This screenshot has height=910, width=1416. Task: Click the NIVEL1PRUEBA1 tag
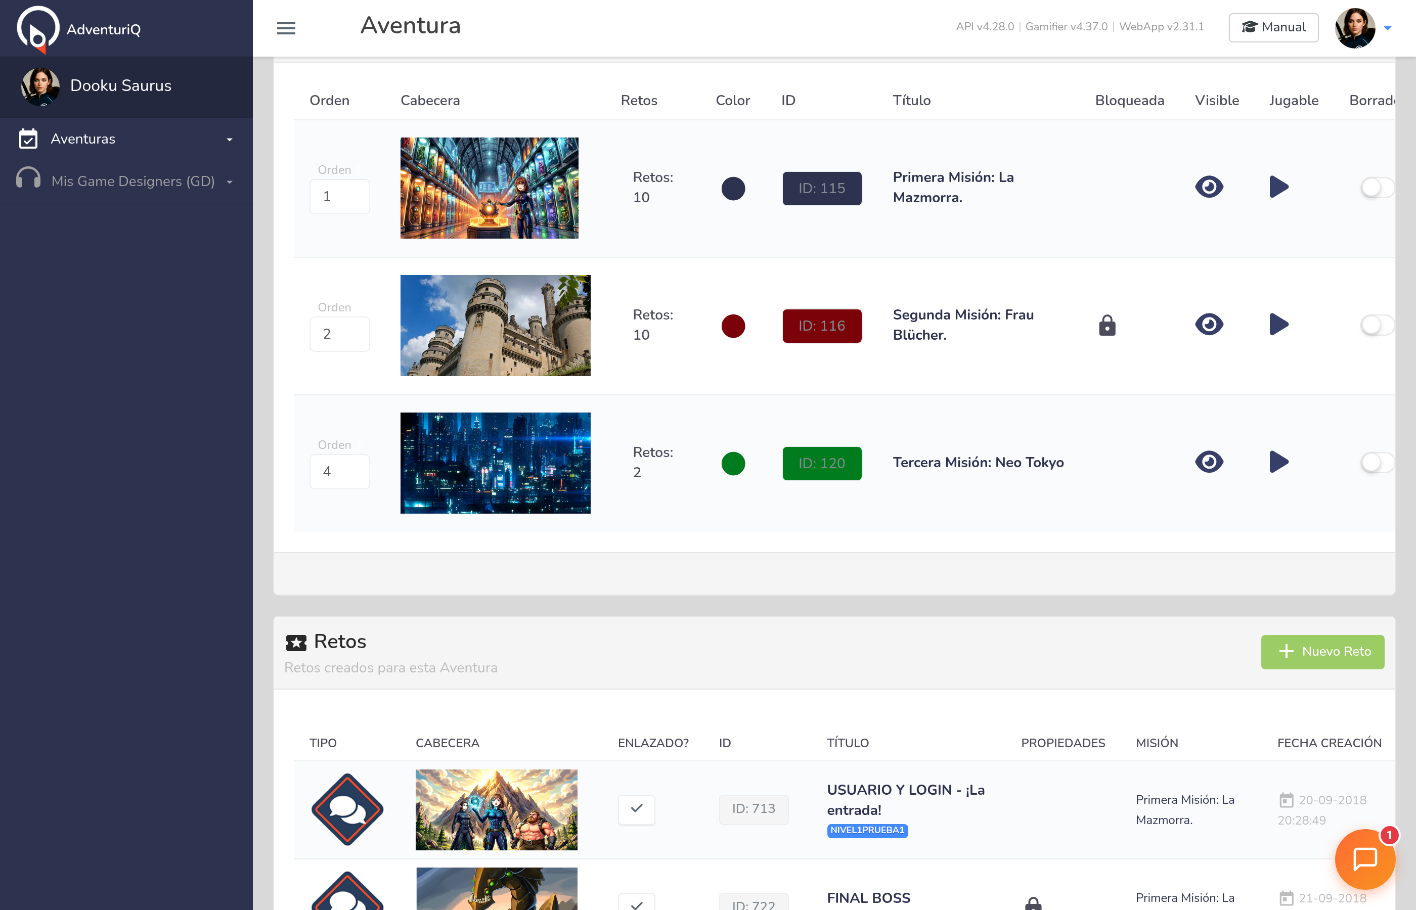[867, 830]
